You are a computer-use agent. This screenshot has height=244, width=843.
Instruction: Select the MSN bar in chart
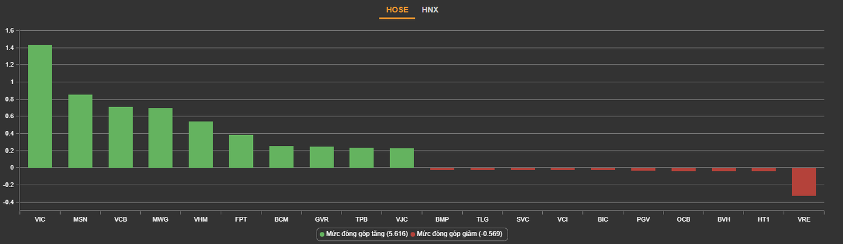point(80,131)
